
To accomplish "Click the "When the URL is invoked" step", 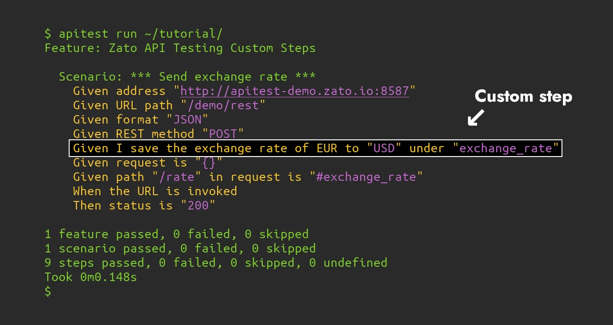I will 155,191.
